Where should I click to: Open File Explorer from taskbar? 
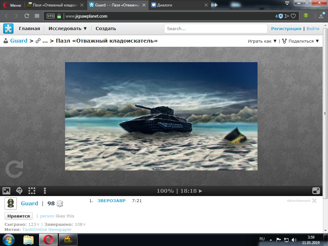click(x=29, y=240)
